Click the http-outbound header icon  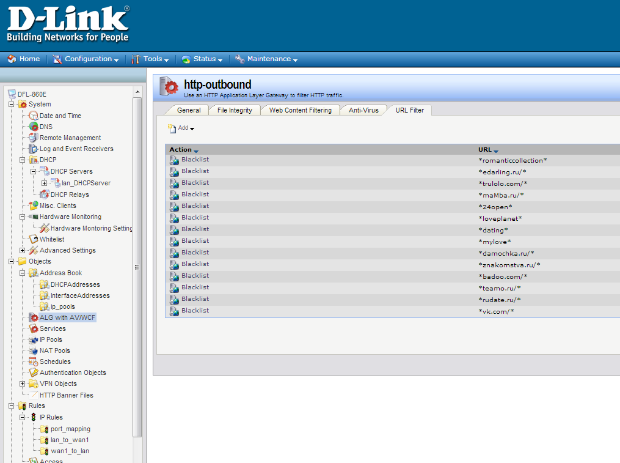click(169, 86)
